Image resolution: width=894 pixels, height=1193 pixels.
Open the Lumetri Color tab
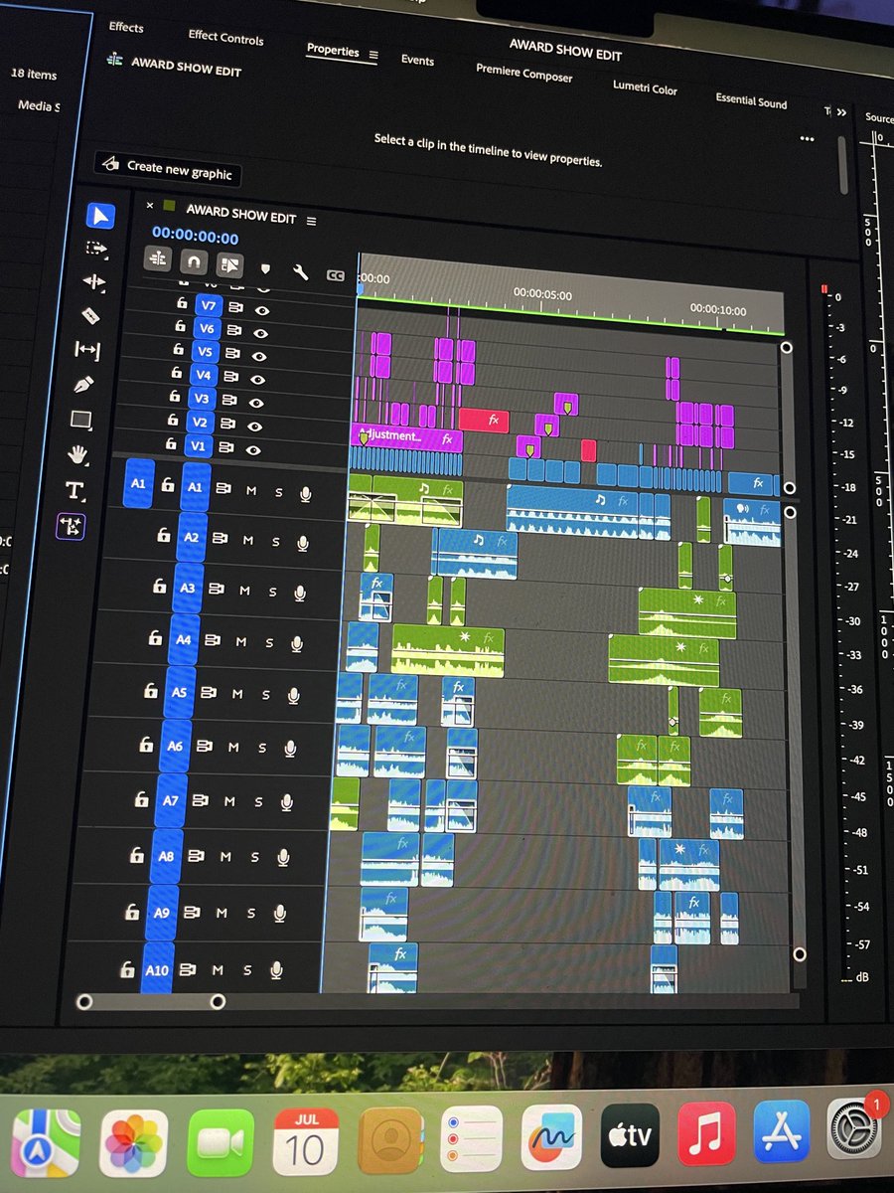[x=645, y=87]
